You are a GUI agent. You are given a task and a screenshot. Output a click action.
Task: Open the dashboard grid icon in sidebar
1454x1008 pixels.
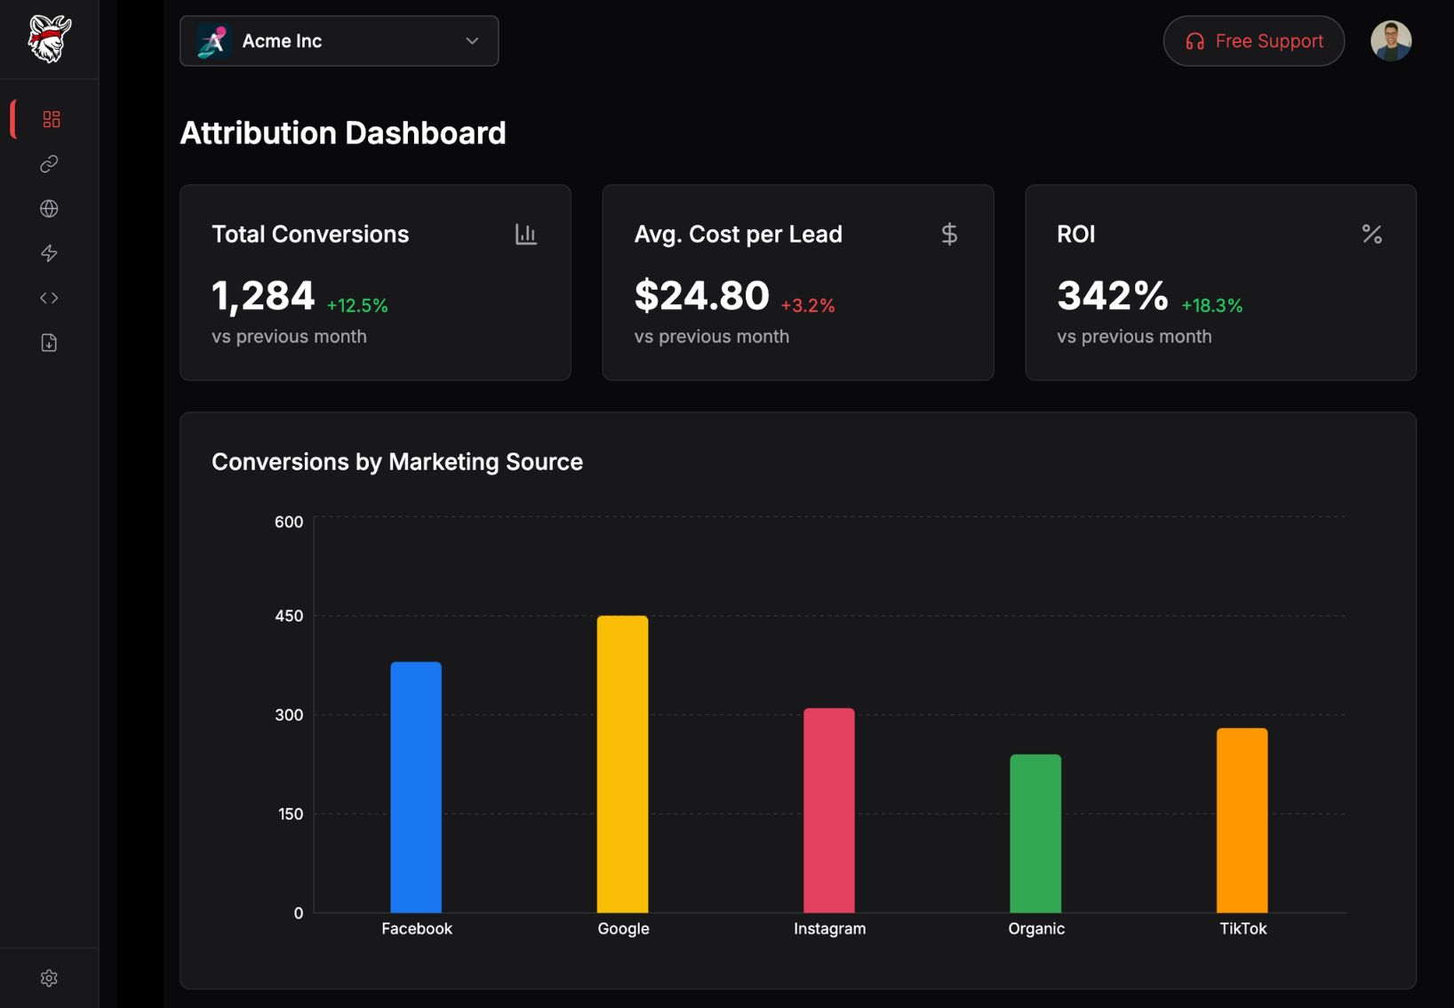(51, 118)
